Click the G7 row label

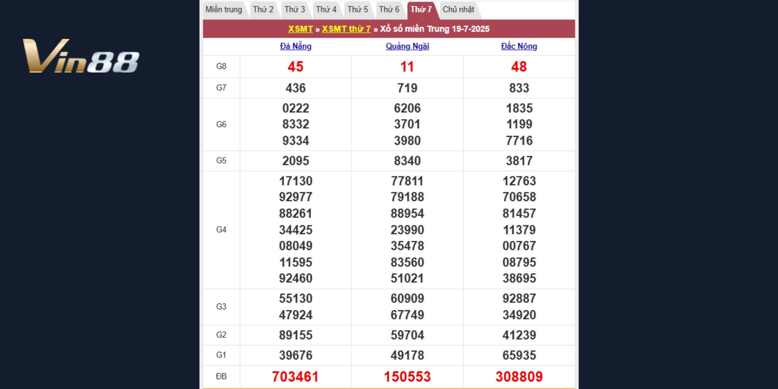221,88
